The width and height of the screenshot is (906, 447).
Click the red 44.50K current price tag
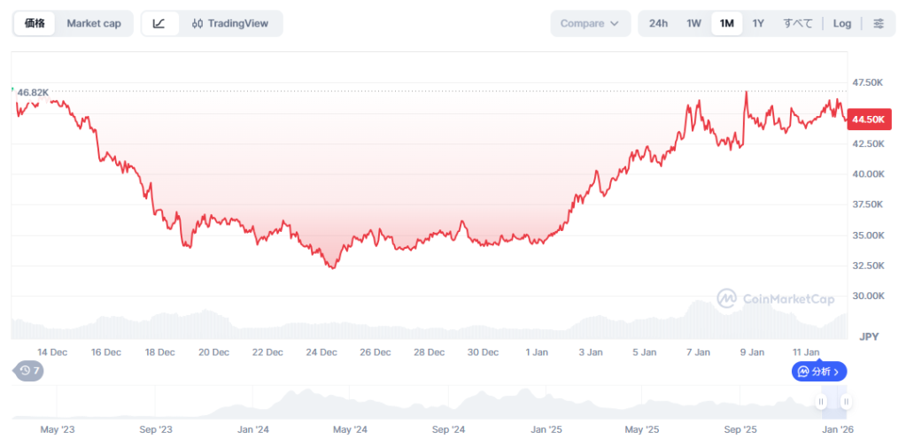coord(869,119)
